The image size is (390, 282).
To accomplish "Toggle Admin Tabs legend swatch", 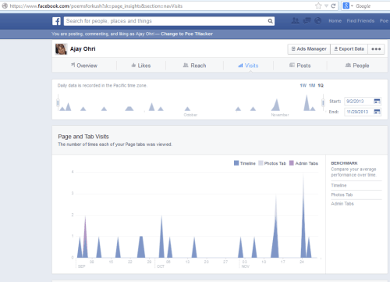I will point(292,163).
